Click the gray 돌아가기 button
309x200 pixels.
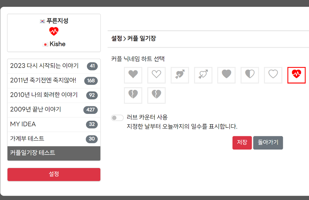(268, 142)
